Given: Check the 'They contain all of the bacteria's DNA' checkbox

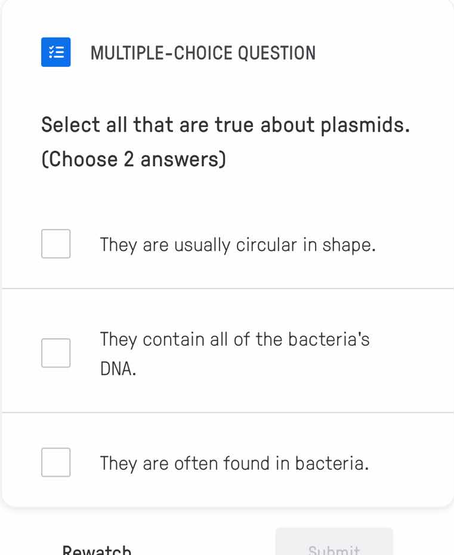Looking at the screenshot, I should [x=55, y=352].
